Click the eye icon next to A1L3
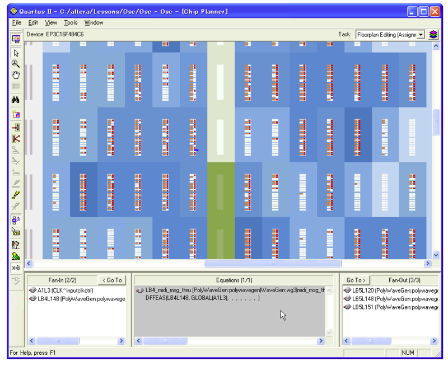Viewport: 448px width, 366px height. coord(32,290)
